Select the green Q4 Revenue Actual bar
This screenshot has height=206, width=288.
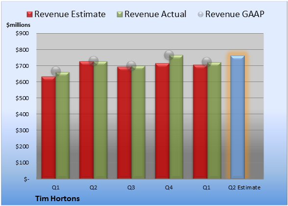[176, 117]
